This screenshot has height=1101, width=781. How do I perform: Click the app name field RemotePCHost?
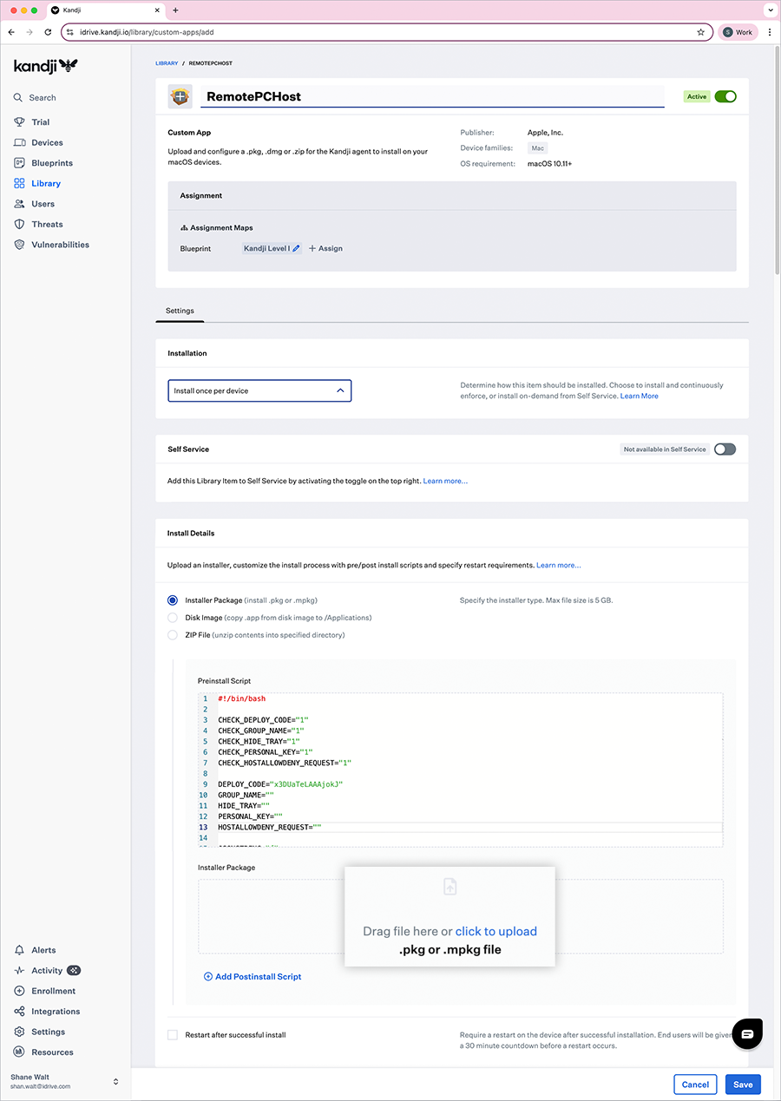coord(431,96)
